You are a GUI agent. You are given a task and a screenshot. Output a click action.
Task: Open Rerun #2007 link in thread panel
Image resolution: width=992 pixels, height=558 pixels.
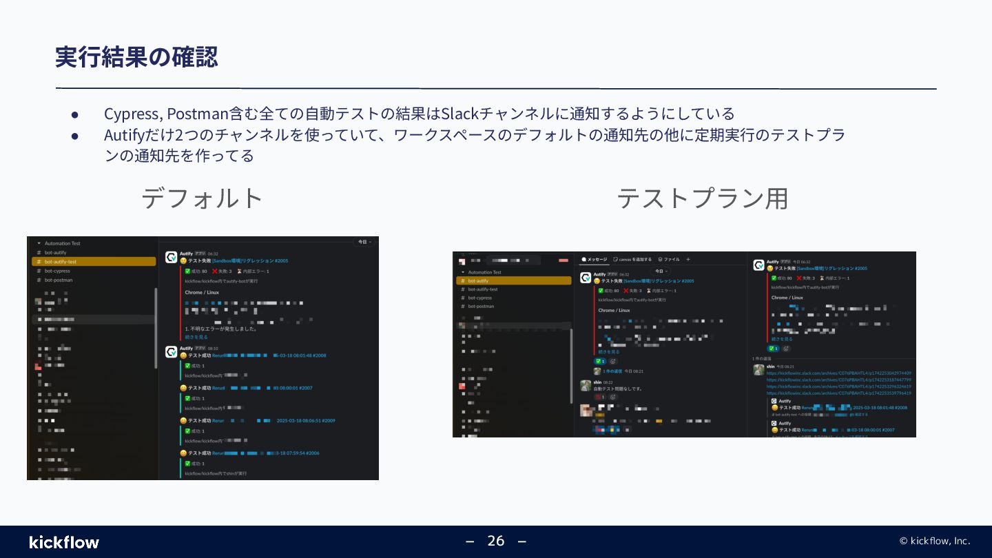tap(849, 430)
